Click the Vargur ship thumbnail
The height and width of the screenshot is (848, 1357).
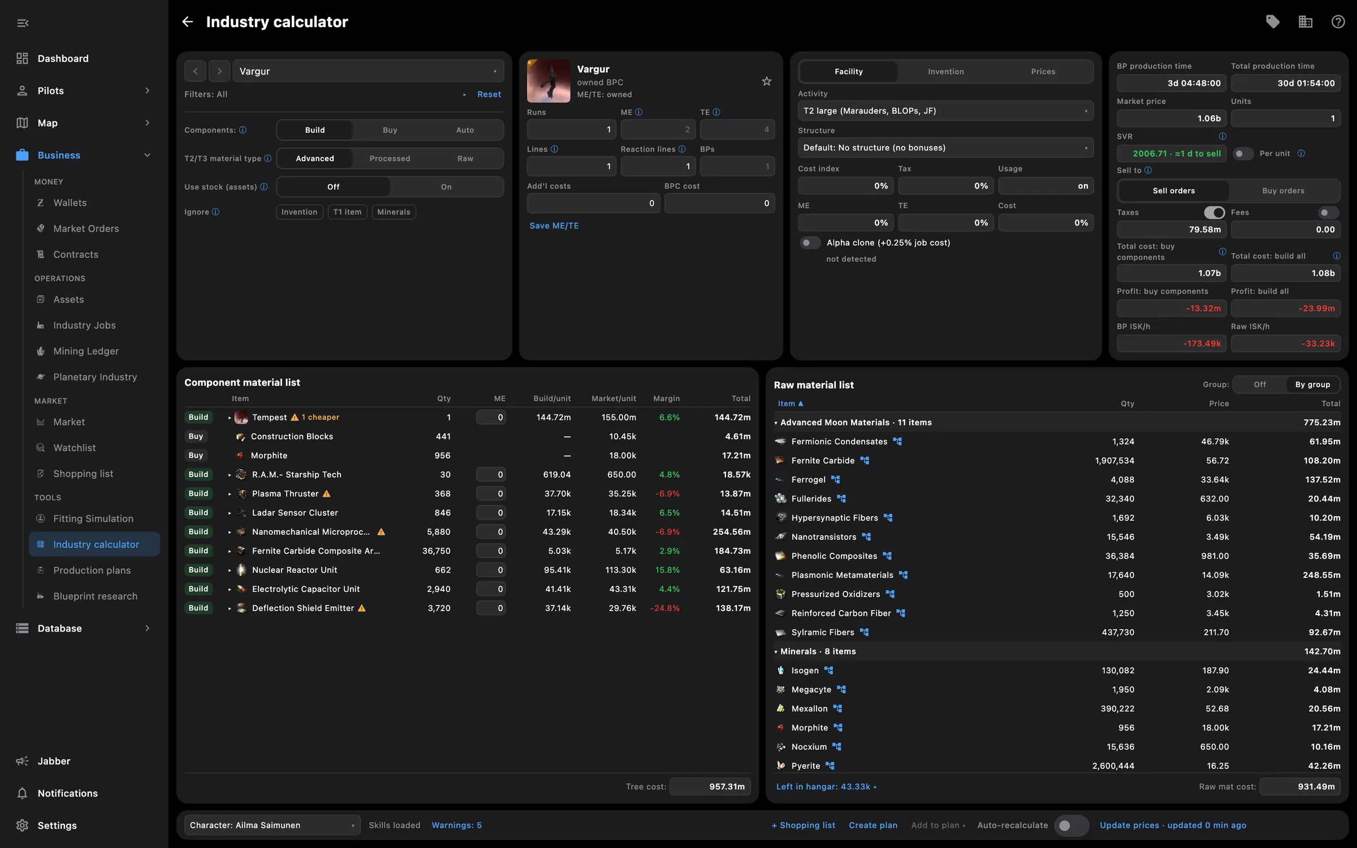[548, 81]
